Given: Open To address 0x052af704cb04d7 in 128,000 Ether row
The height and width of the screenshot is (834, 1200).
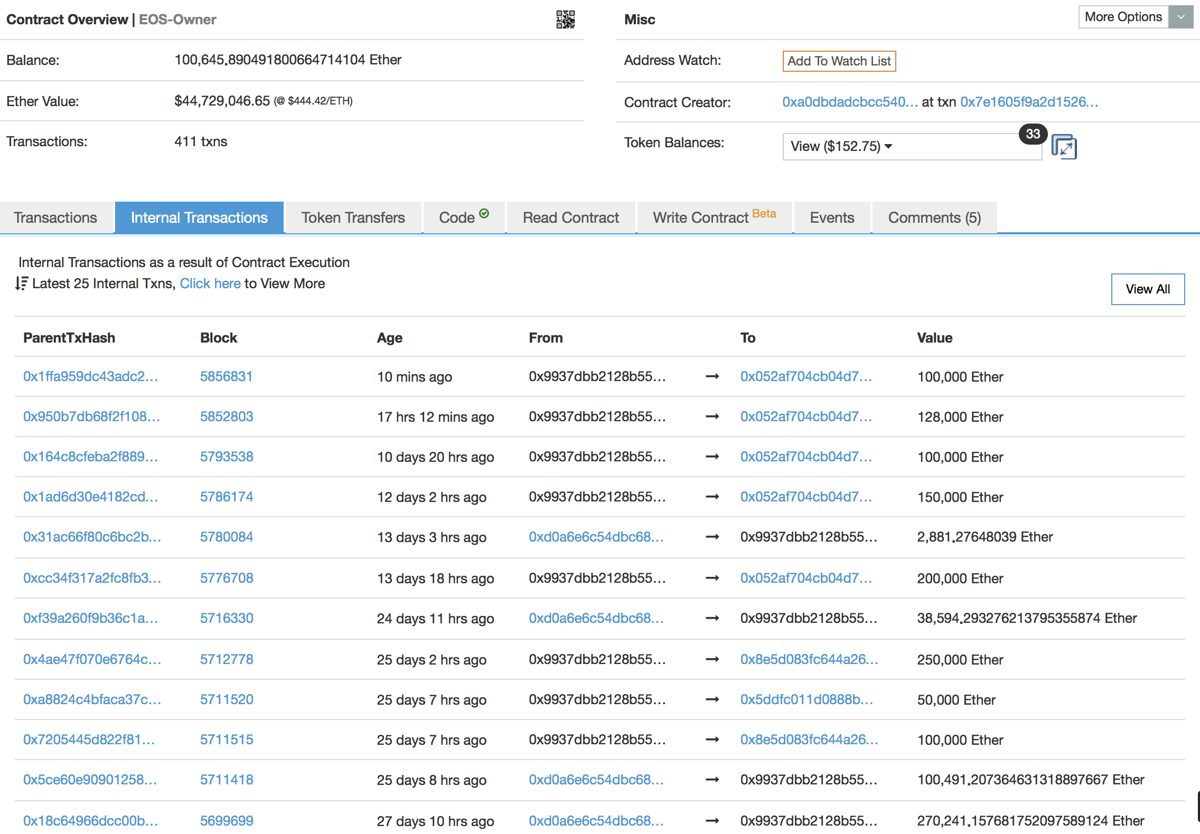Looking at the screenshot, I should tap(806, 416).
